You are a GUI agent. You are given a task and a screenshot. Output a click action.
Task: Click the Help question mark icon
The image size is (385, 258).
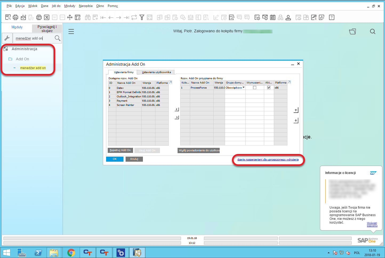331,17
